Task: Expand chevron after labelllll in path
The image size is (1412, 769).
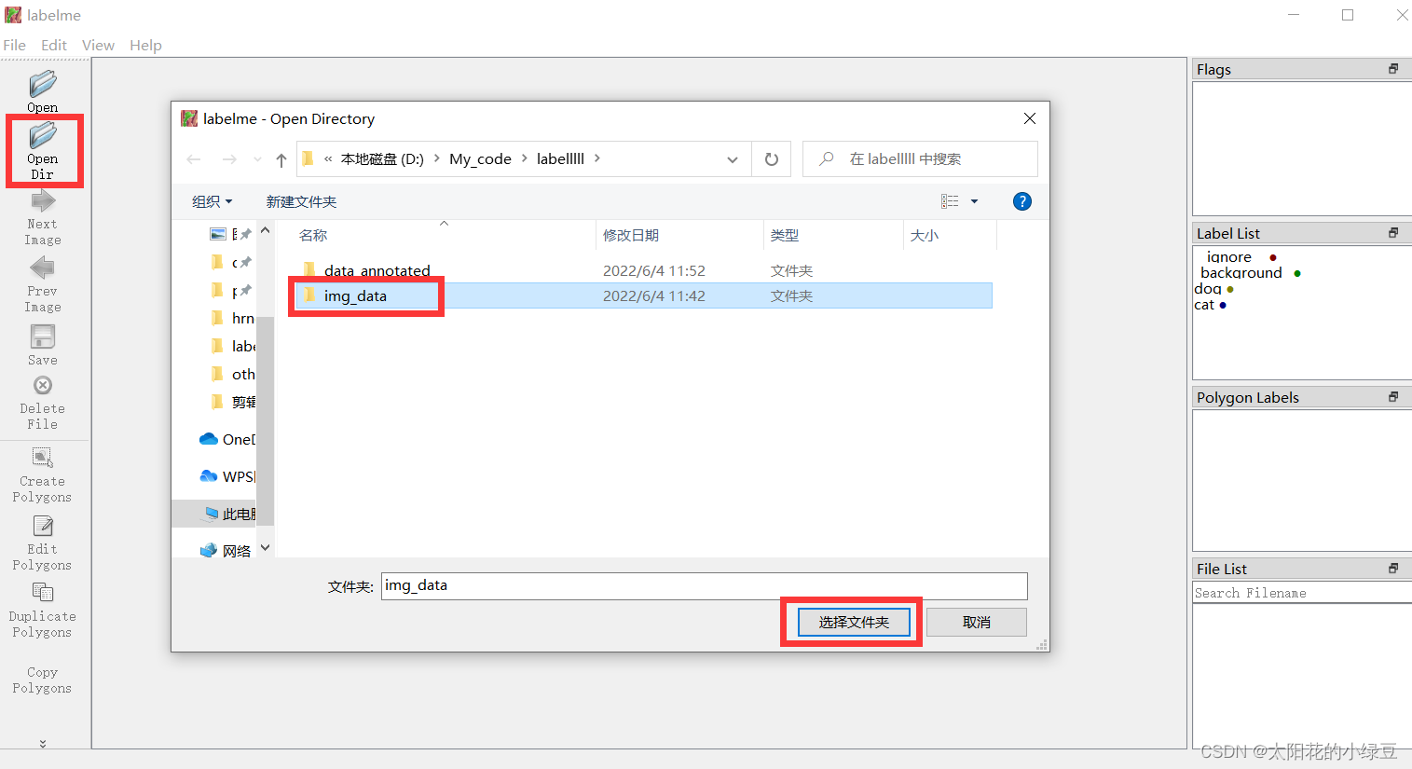Action: click(597, 158)
